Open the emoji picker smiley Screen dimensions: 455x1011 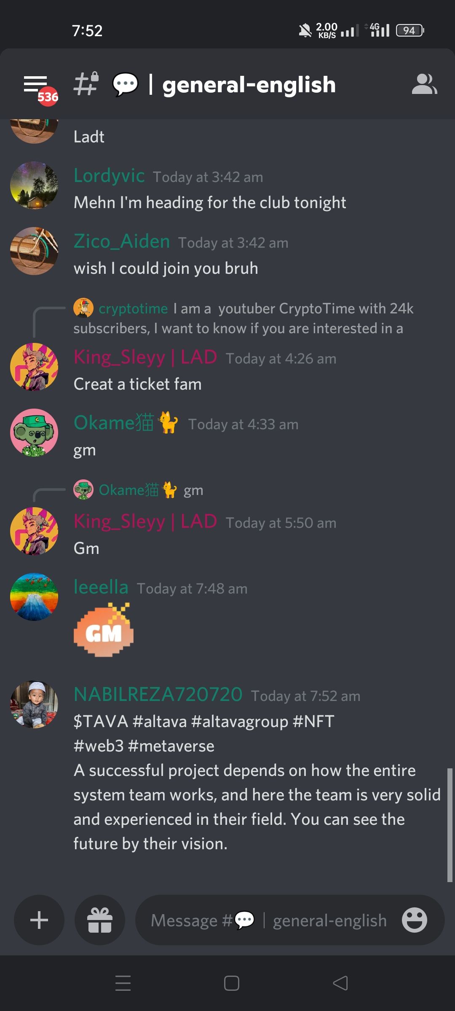click(x=415, y=920)
